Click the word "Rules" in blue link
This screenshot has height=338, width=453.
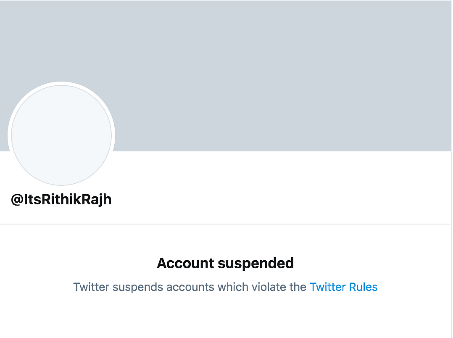pos(363,287)
